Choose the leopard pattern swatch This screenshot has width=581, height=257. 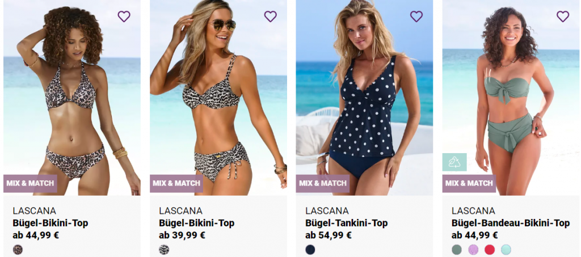[18, 250]
